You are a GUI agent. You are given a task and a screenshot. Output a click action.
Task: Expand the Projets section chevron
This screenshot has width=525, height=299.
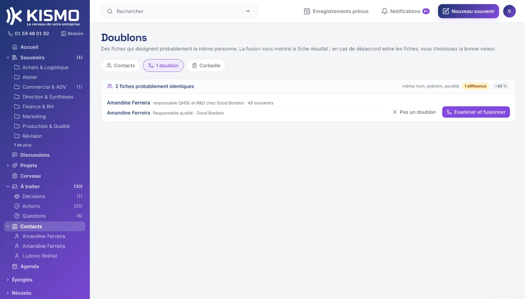[x=8, y=166]
